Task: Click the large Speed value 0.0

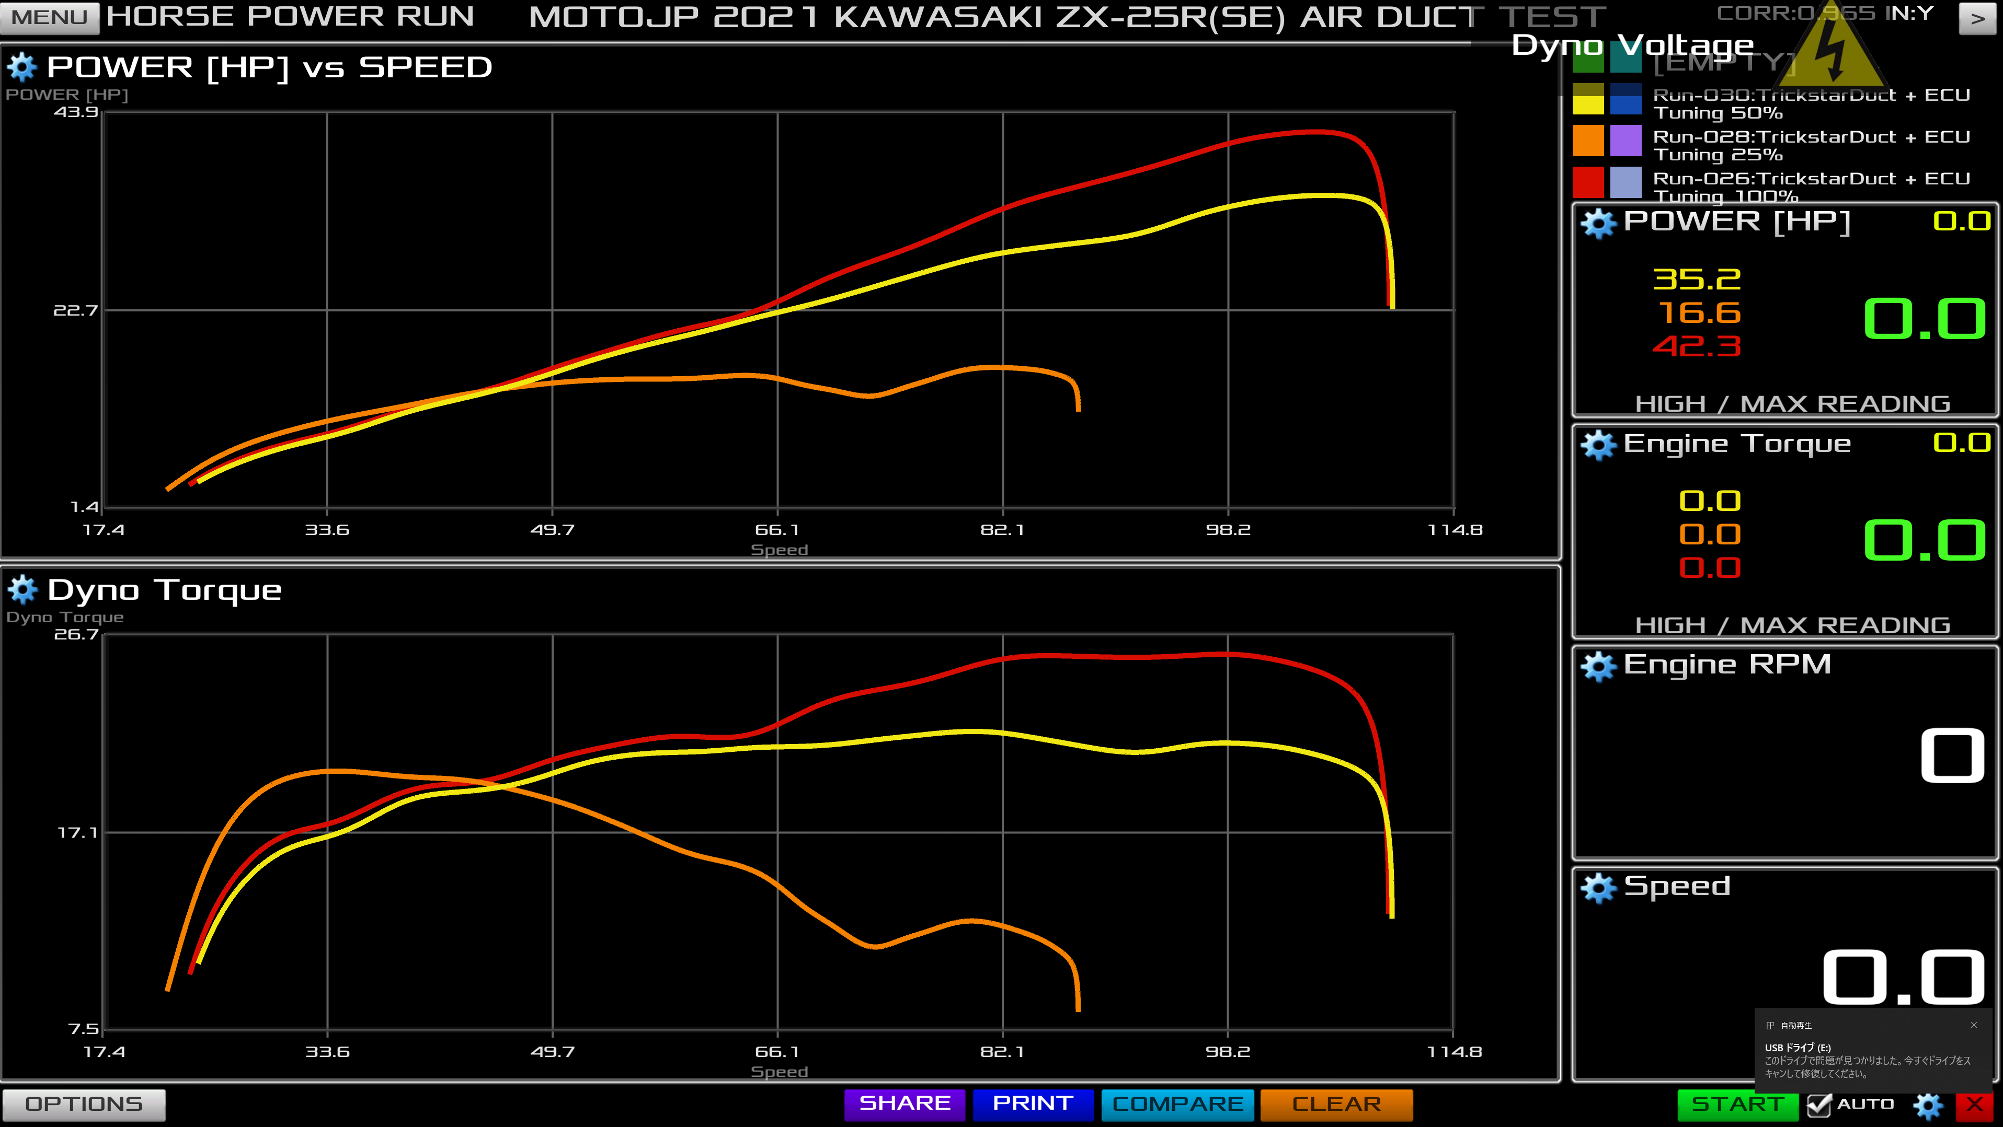Action: [1904, 977]
